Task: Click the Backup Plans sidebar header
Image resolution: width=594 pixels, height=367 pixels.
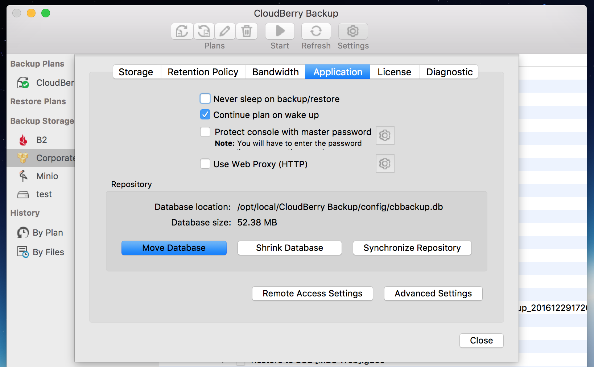Action: 37,64
